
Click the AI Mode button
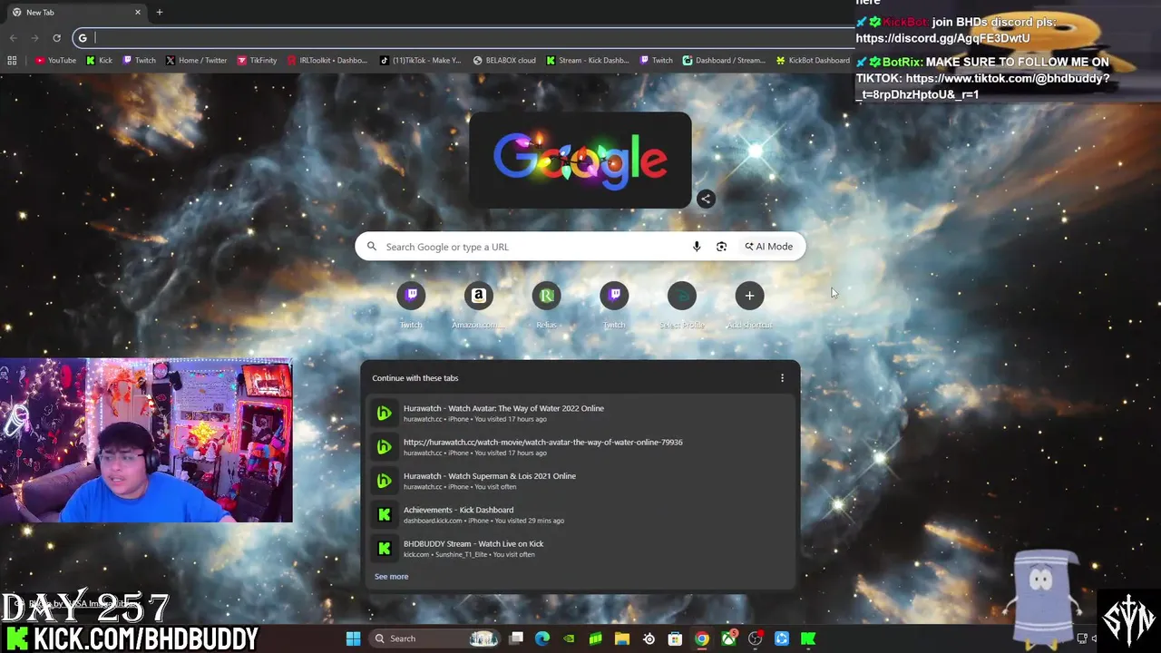pyautogui.click(x=769, y=247)
